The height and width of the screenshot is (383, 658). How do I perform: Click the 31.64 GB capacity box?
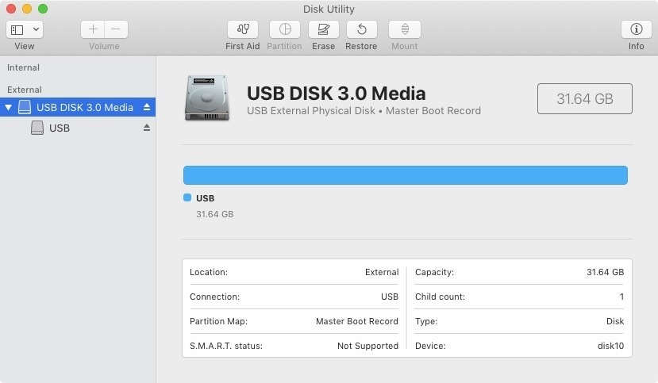584,99
